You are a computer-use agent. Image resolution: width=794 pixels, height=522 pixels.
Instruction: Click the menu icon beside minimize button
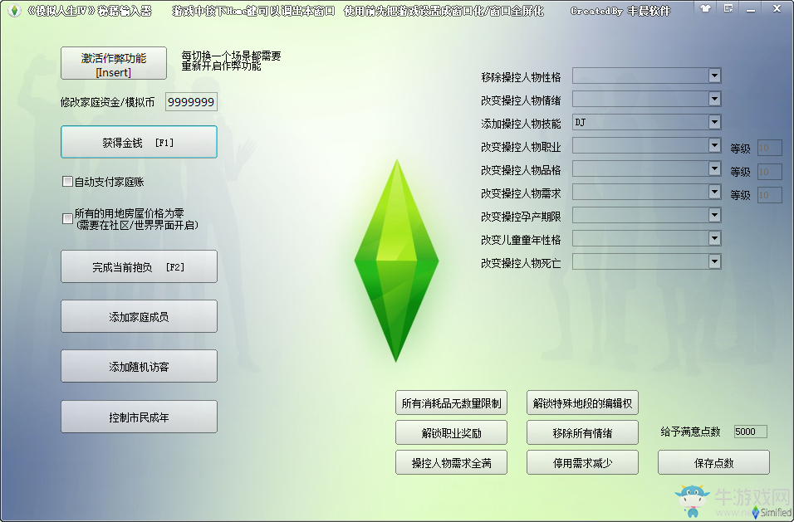point(728,8)
